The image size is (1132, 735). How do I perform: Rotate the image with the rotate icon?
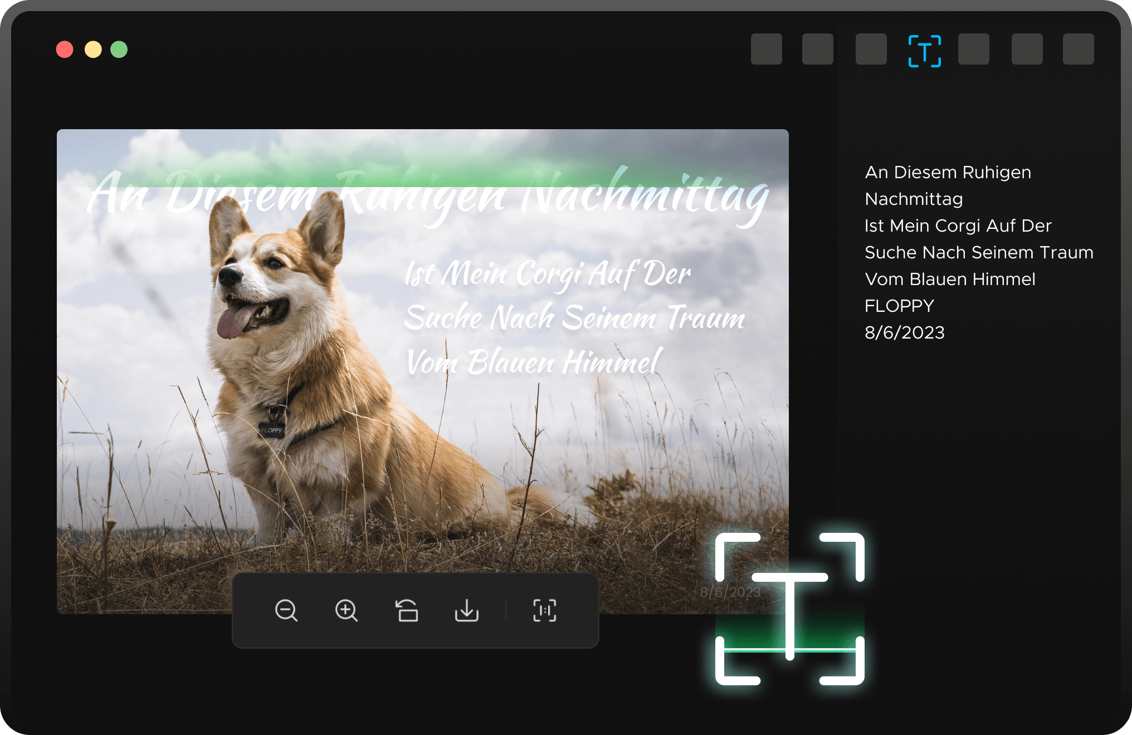407,610
